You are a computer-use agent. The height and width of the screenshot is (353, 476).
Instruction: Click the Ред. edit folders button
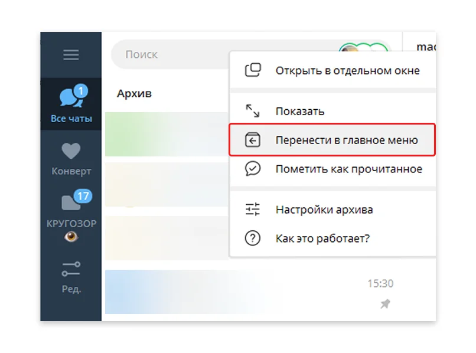coord(71,277)
